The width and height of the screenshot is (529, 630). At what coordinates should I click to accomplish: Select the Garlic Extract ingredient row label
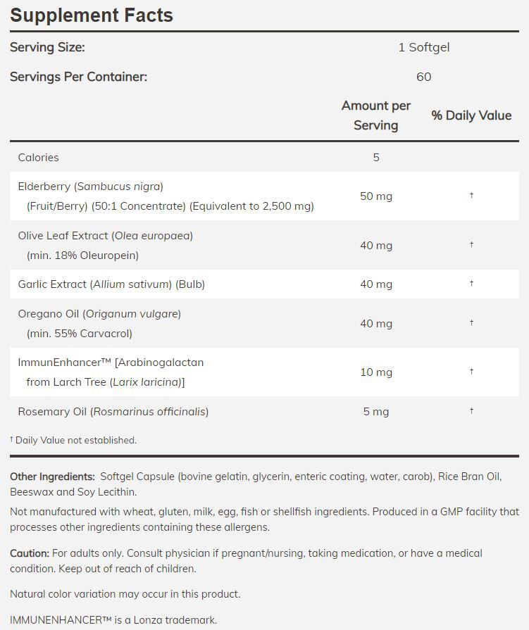point(111,284)
